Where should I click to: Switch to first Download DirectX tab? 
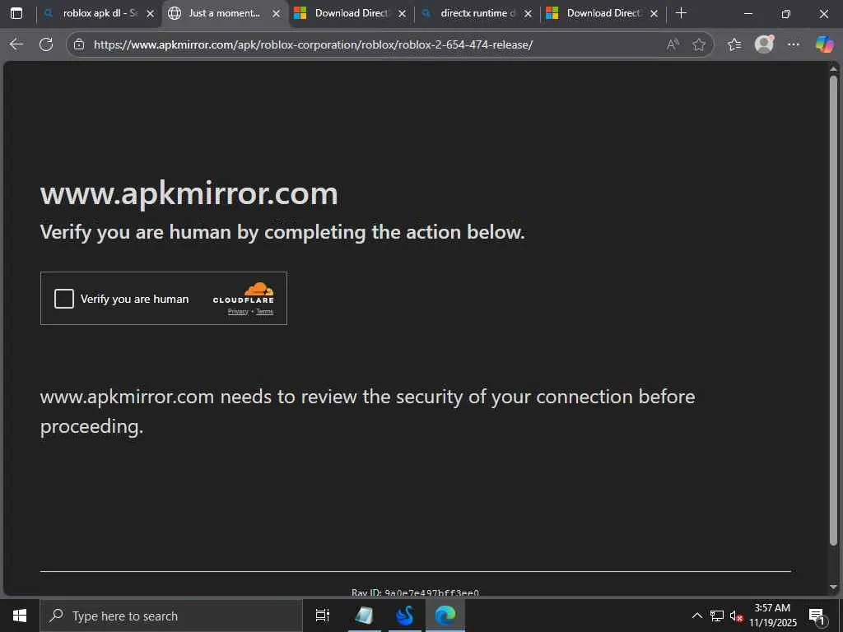pos(351,13)
